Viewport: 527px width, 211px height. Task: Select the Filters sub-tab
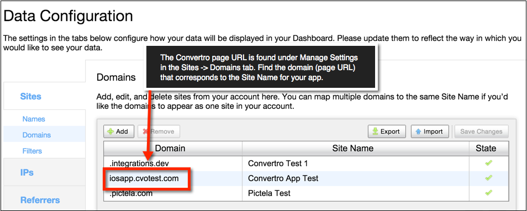pos(32,151)
